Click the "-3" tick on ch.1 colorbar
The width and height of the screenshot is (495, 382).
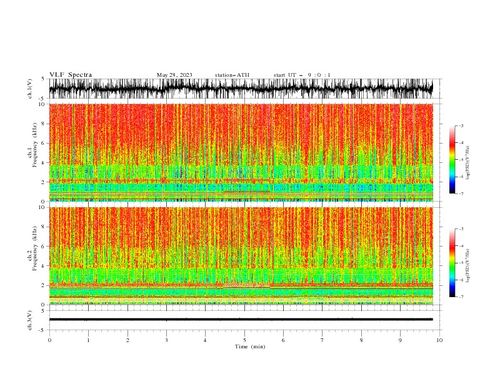pos(461,125)
